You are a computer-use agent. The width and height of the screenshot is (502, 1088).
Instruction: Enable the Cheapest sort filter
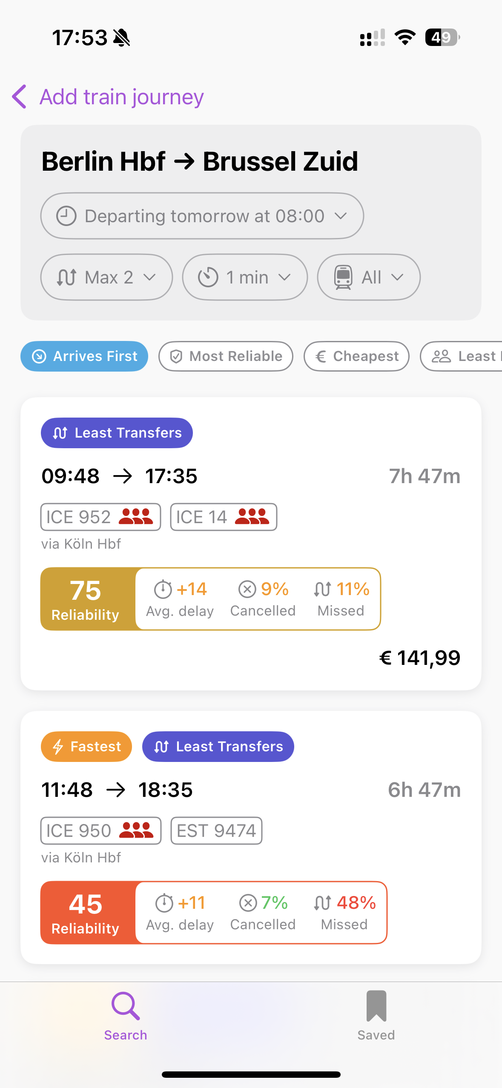[356, 356]
